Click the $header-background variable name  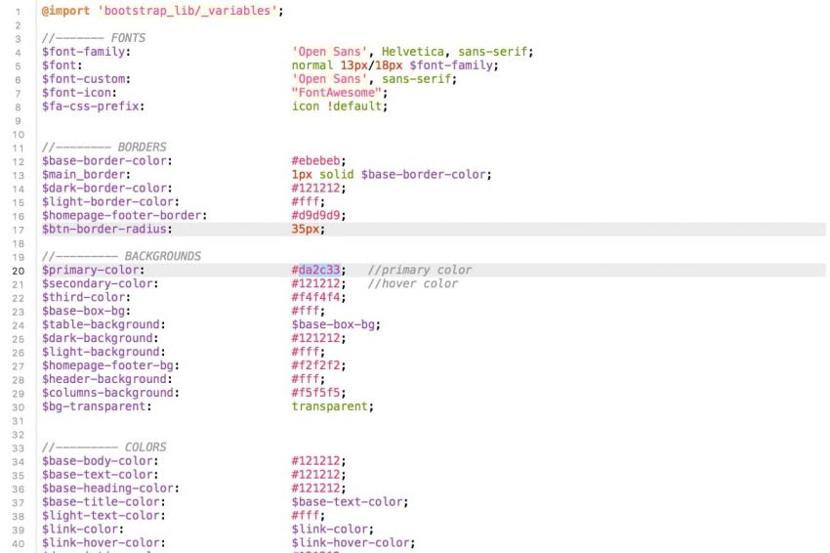coord(107,379)
